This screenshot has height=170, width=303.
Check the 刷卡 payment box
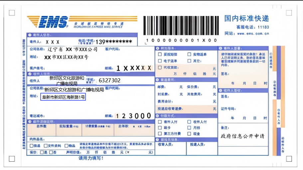coord(160,128)
